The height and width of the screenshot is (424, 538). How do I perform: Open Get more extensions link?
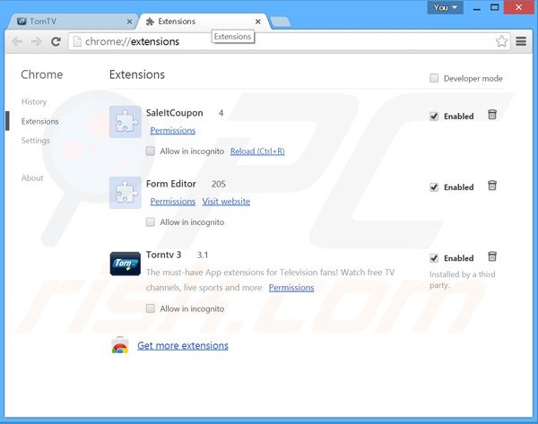point(182,346)
